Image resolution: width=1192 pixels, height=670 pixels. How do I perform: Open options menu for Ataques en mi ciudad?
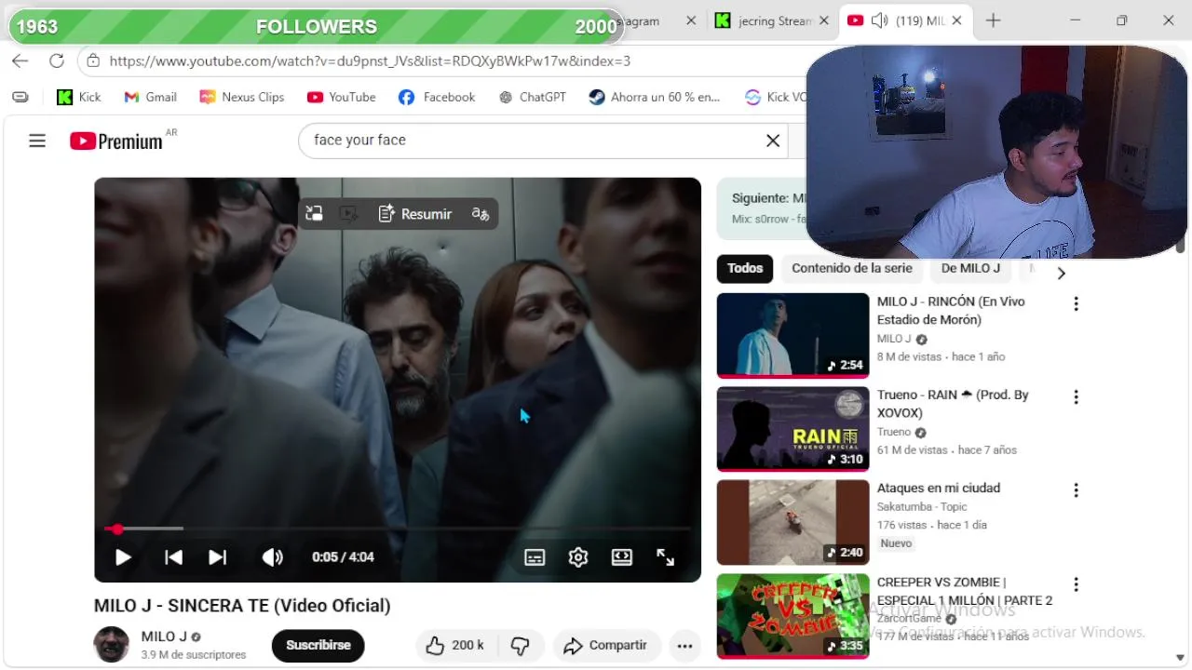pos(1076,490)
